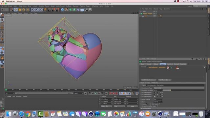The height and width of the screenshot is (118, 210).
Task: Open the Basic tab in Attributes
Action: [142, 64]
